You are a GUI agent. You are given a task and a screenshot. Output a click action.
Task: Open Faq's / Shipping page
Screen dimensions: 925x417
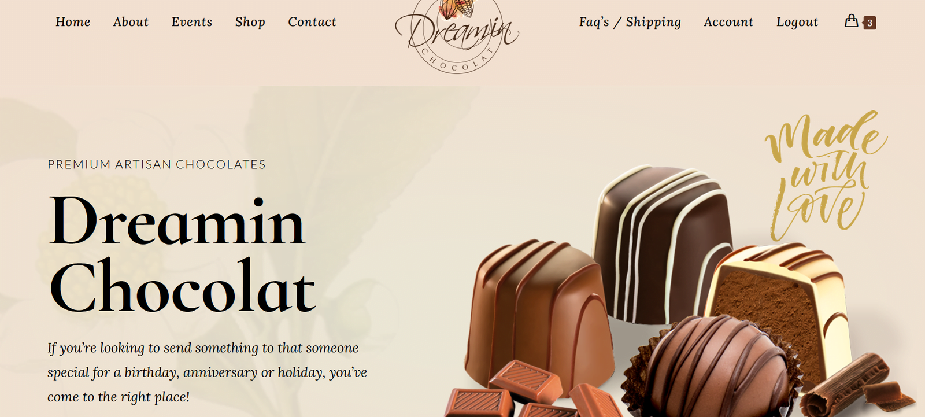point(630,22)
